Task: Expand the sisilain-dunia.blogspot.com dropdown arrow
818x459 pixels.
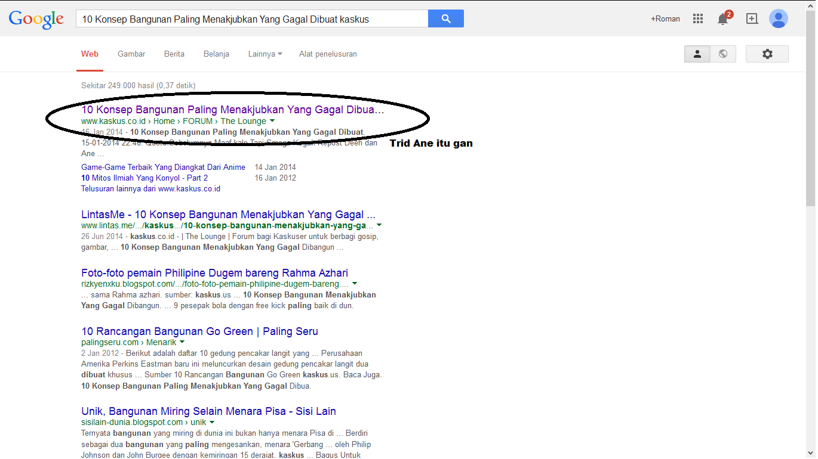Action: coord(212,422)
